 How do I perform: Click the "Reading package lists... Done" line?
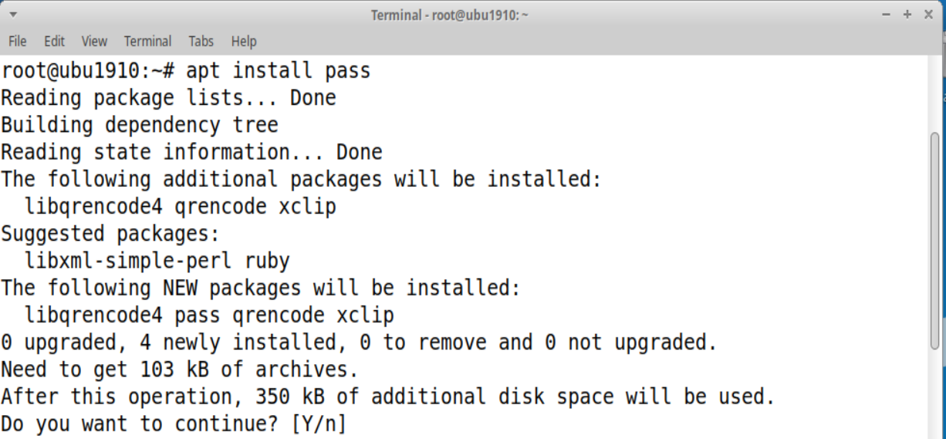coord(168,98)
